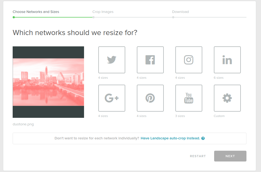This screenshot has height=172, width=261.
Task: Open Custom size gear tile
Action: point(227,98)
